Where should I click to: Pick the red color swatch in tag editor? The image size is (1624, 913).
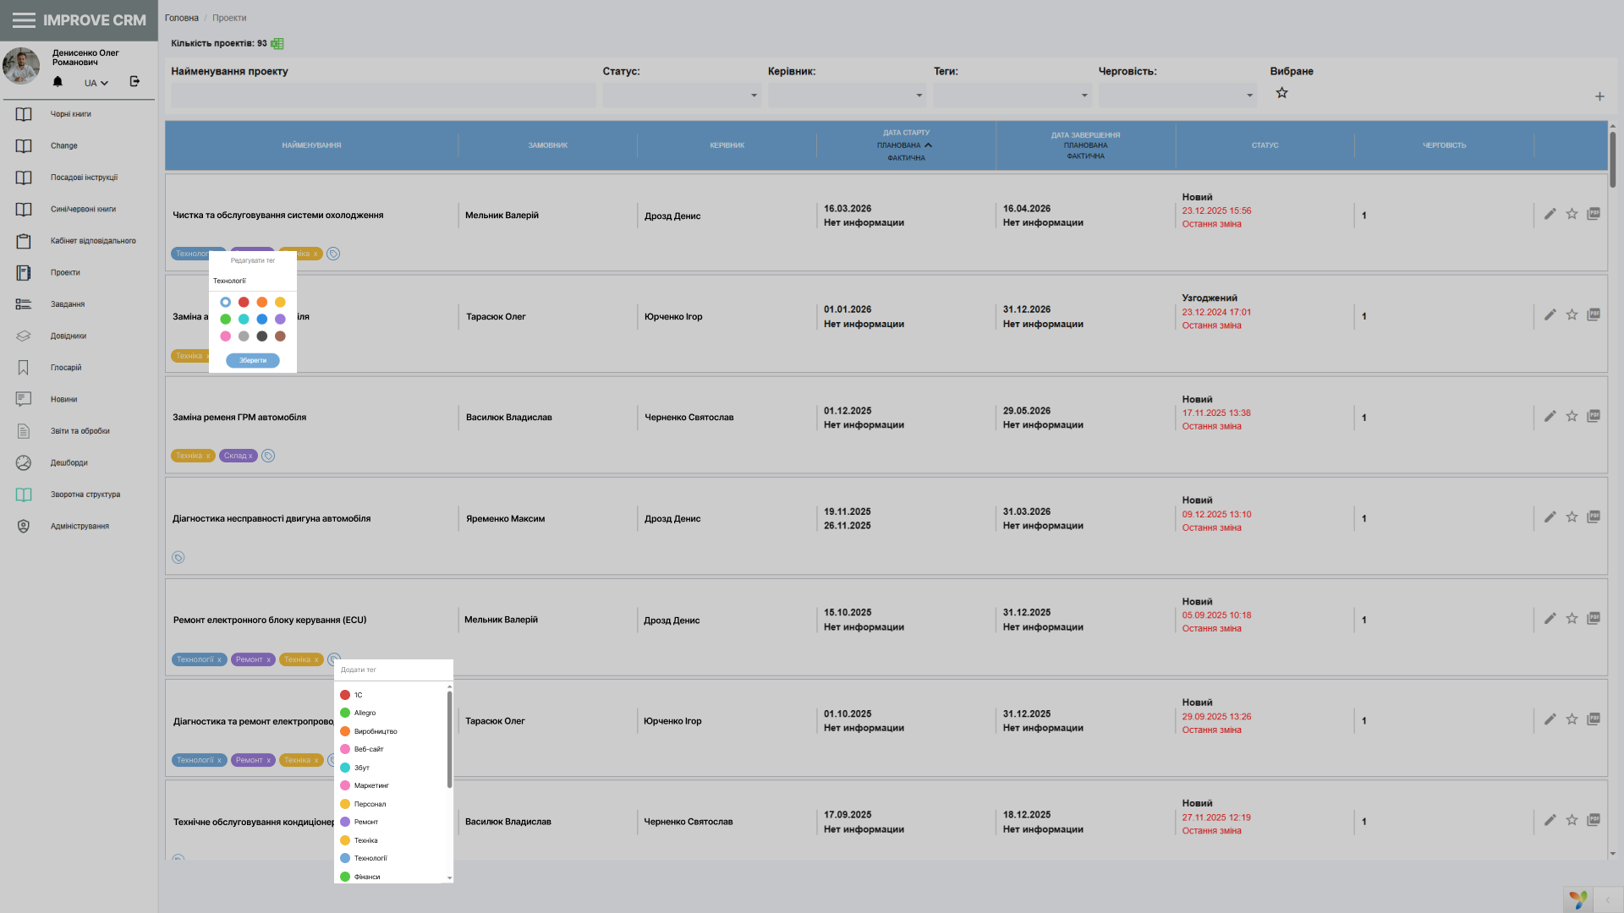(x=244, y=303)
